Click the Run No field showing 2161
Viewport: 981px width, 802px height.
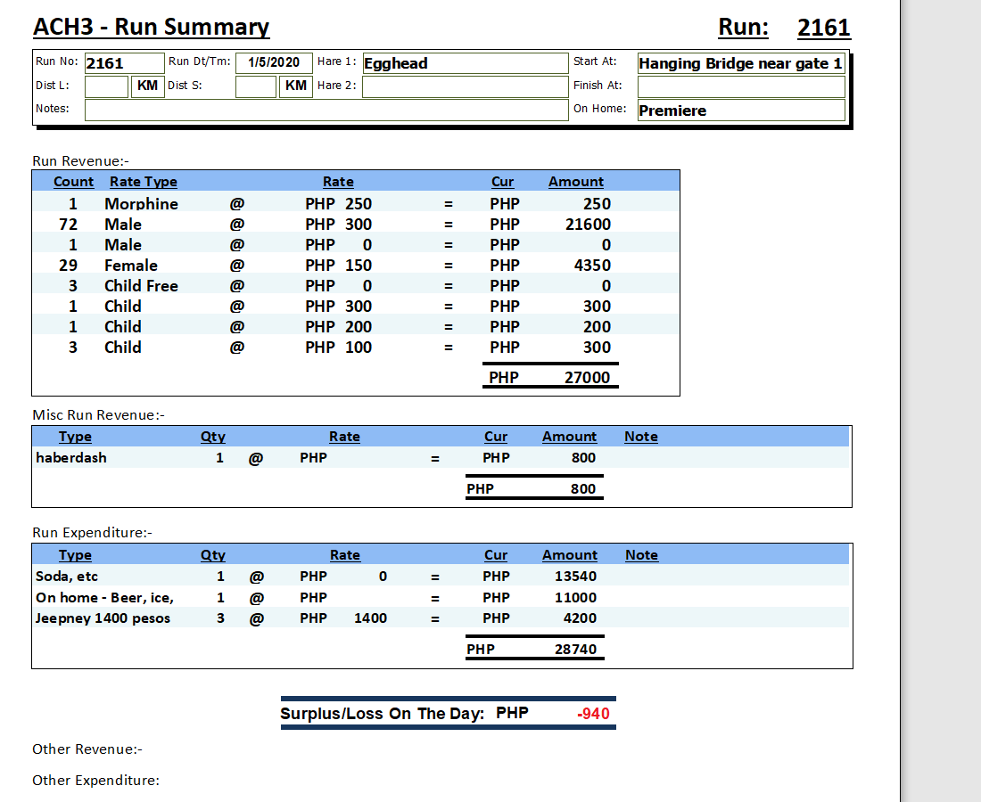click(x=123, y=63)
